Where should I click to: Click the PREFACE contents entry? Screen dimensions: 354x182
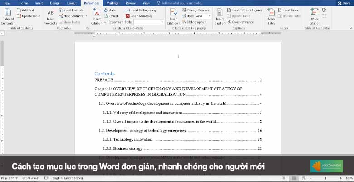[x=178, y=80]
